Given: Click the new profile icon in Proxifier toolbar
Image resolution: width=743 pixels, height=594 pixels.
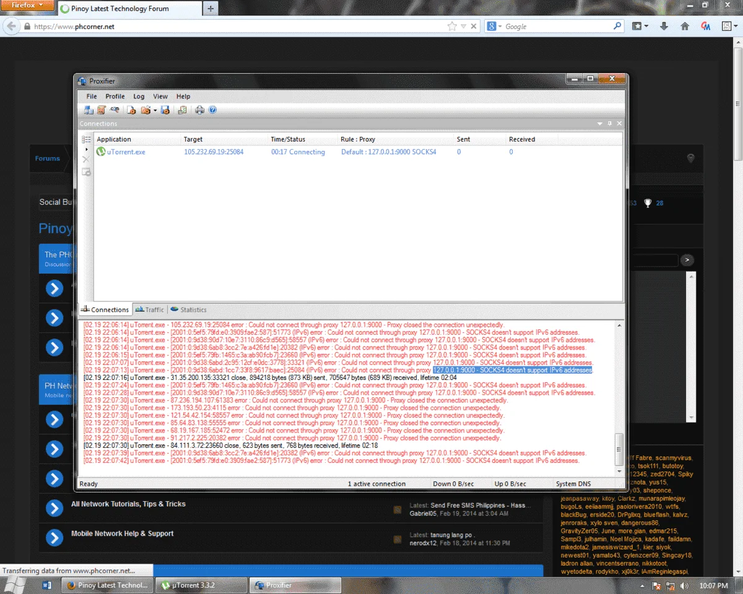Looking at the screenshot, I should click(131, 110).
